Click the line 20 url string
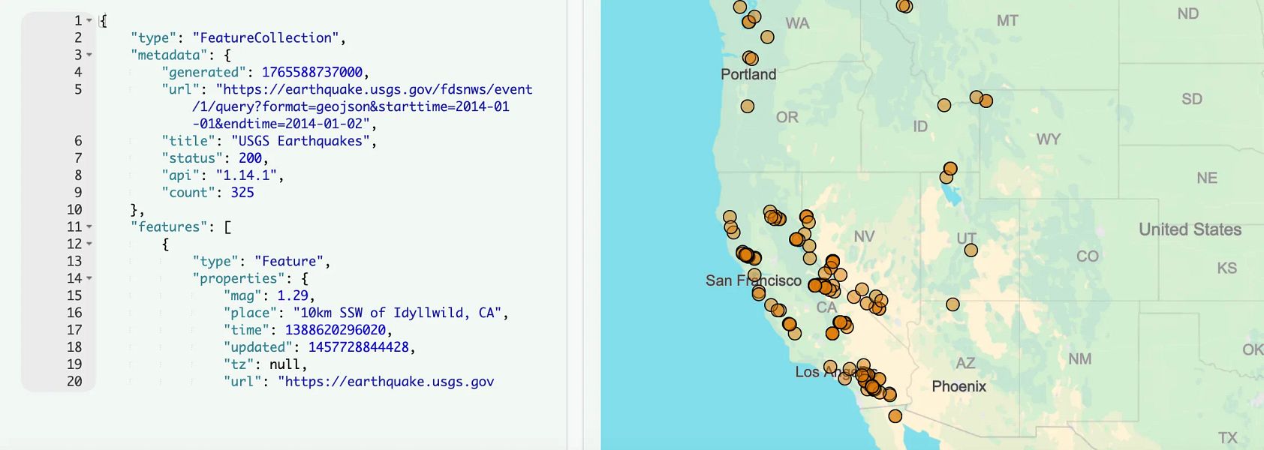 coord(386,382)
